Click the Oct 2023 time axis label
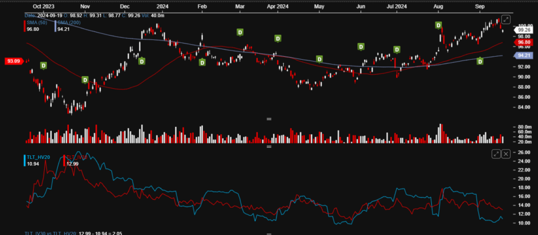 (x=44, y=6)
